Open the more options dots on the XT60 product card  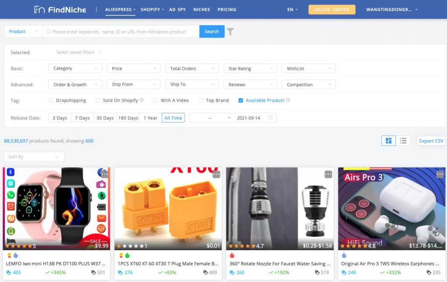tap(216, 174)
